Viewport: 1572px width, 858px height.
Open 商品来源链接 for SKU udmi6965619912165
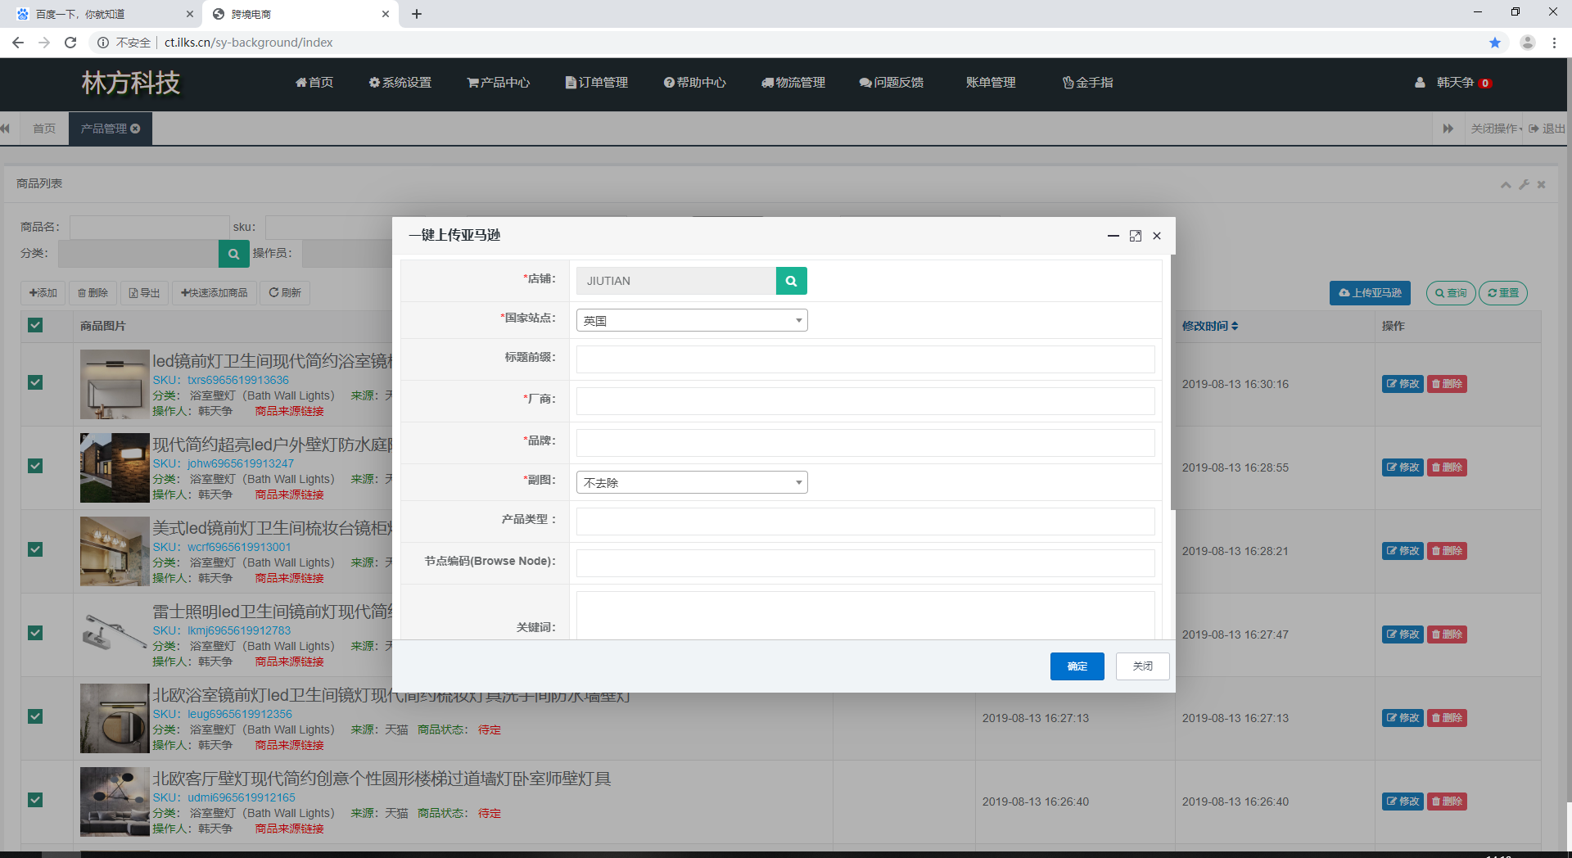tap(289, 829)
